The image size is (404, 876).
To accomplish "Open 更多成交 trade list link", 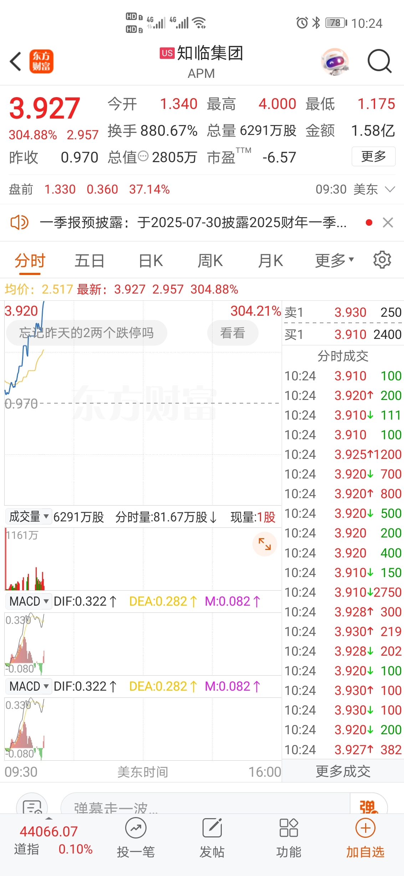I will pos(343,771).
